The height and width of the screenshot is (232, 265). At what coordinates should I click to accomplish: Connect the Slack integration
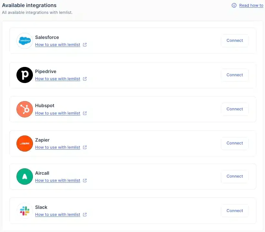click(x=235, y=211)
